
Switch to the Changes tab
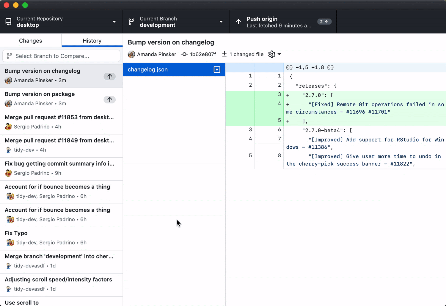[30, 41]
